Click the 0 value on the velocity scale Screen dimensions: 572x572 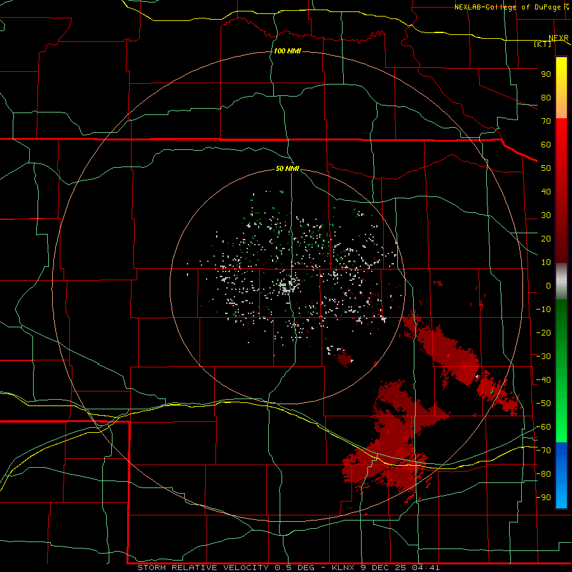[x=548, y=286]
